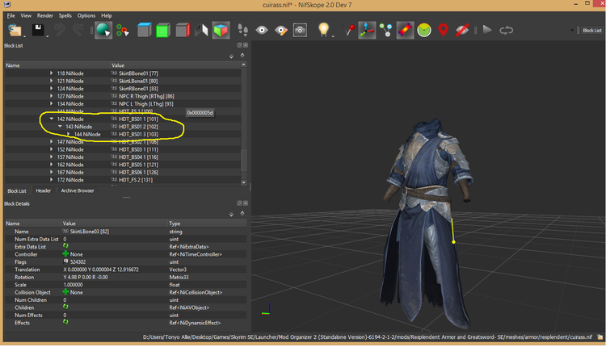The width and height of the screenshot is (606, 347).
Task: Open the Load icon dropdown arrow
Action: 24,36
